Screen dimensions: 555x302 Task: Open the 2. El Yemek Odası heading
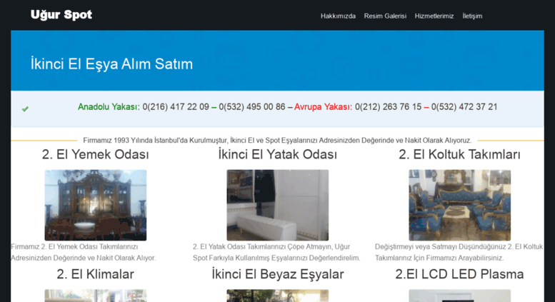click(x=95, y=154)
